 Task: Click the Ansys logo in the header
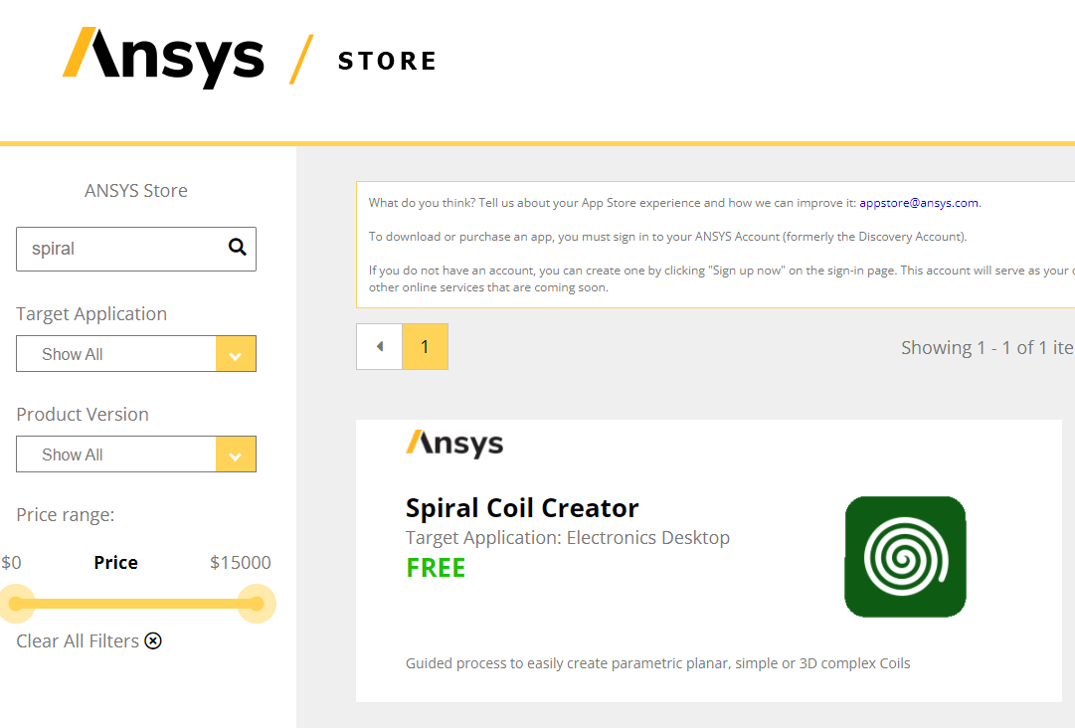click(163, 58)
